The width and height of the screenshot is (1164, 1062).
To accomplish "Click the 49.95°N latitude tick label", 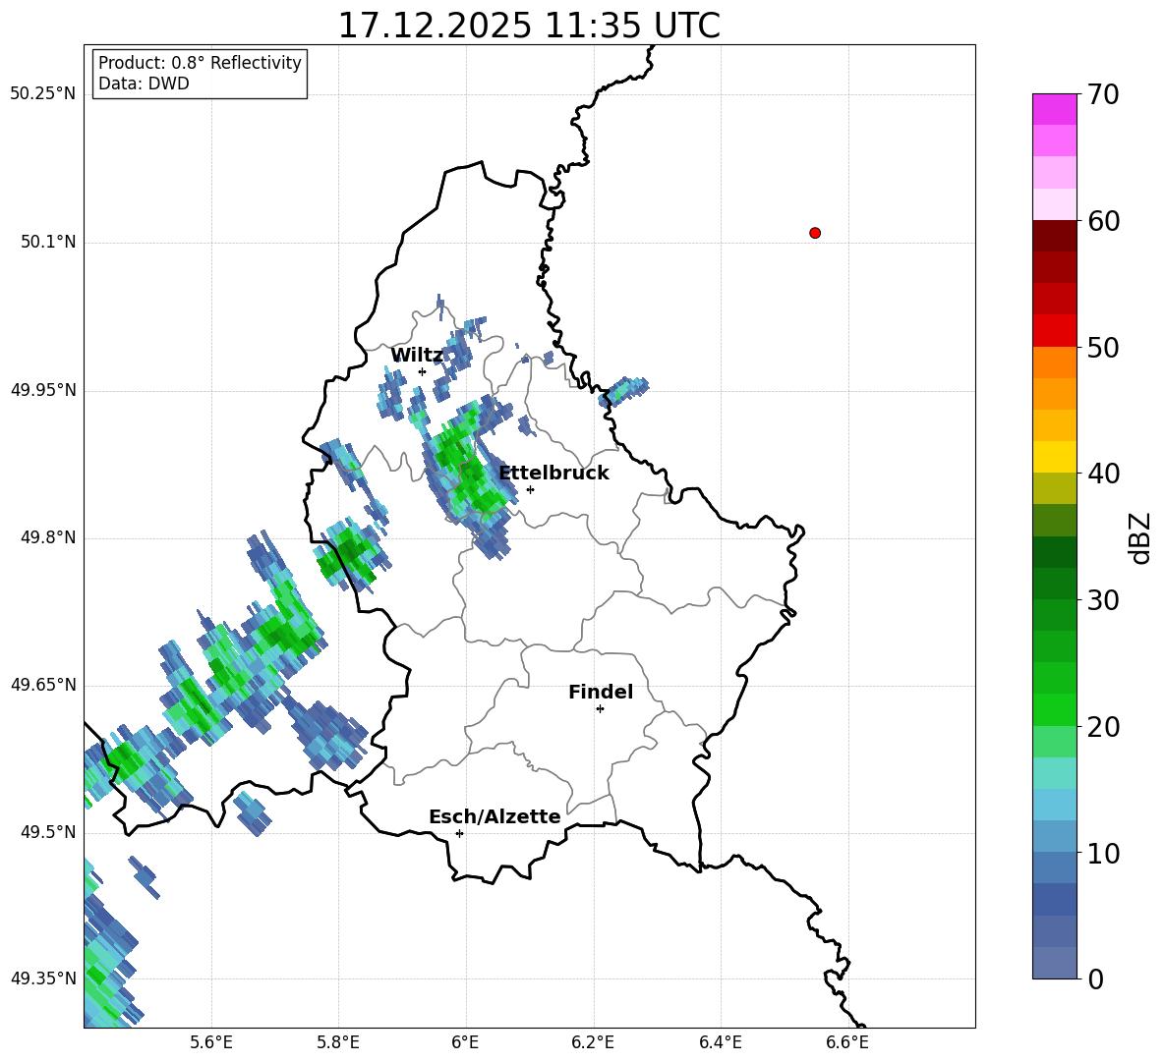I will (x=43, y=390).
